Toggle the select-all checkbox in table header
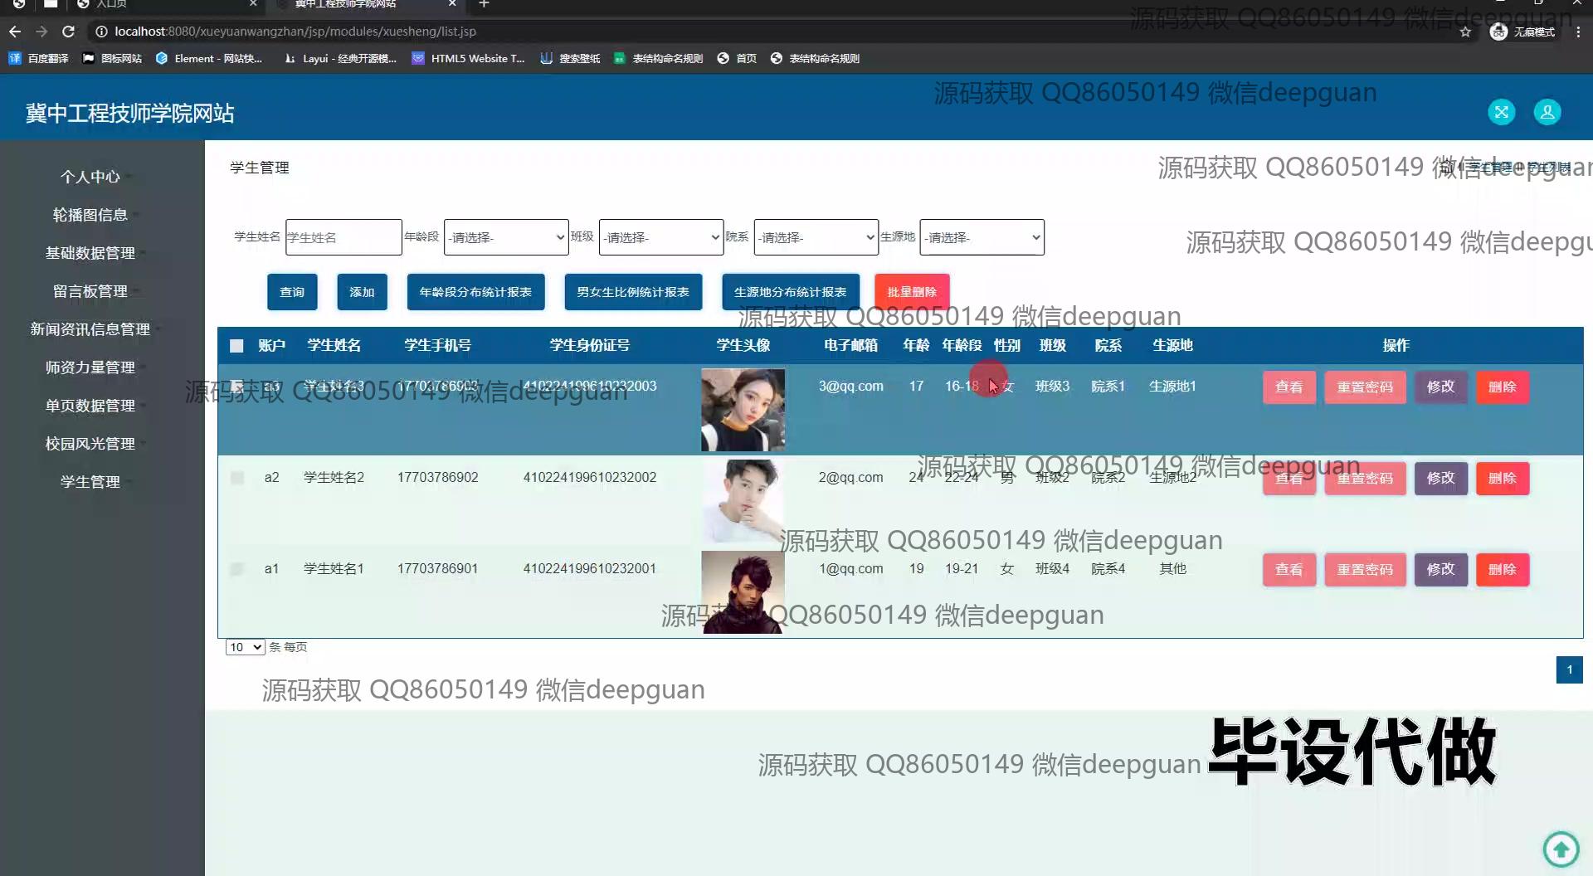The width and height of the screenshot is (1593, 876). 236,346
